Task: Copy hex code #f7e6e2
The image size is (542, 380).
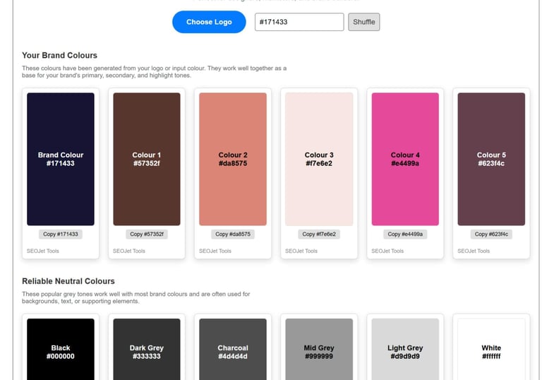Action: coord(319,234)
